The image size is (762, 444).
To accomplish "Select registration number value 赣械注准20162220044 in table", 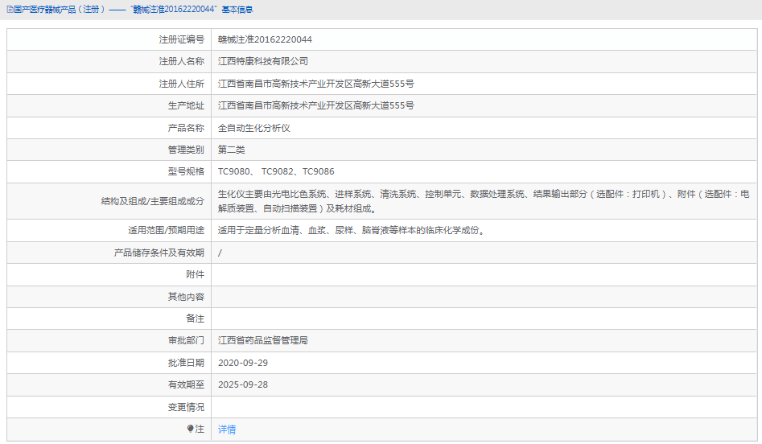I will [x=265, y=39].
